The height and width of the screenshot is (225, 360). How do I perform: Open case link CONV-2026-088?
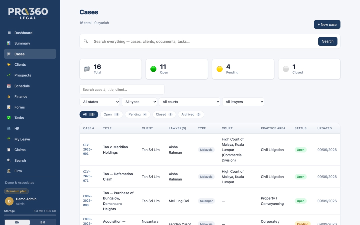pos(88,201)
